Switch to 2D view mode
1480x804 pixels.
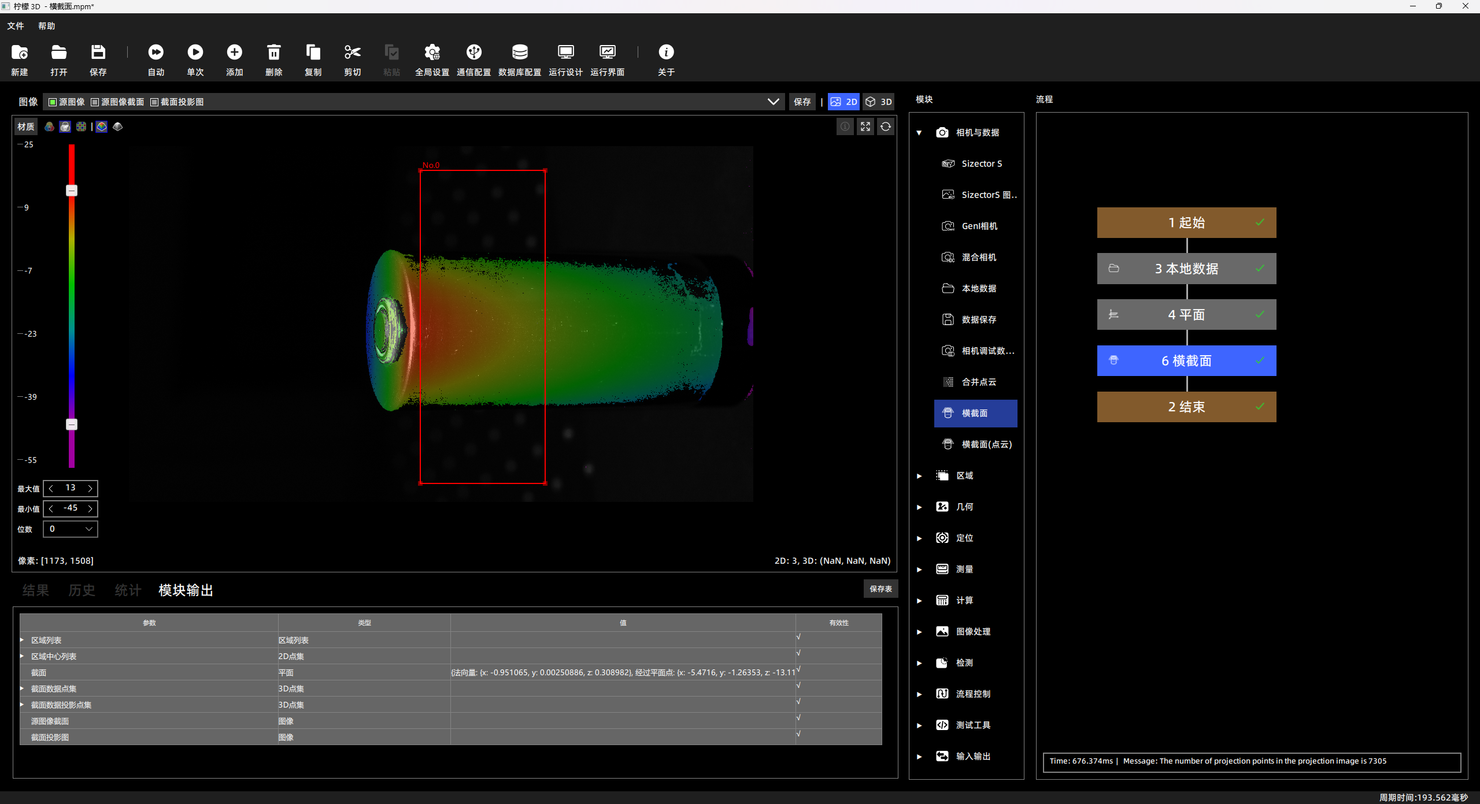click(x=844, y=102)
